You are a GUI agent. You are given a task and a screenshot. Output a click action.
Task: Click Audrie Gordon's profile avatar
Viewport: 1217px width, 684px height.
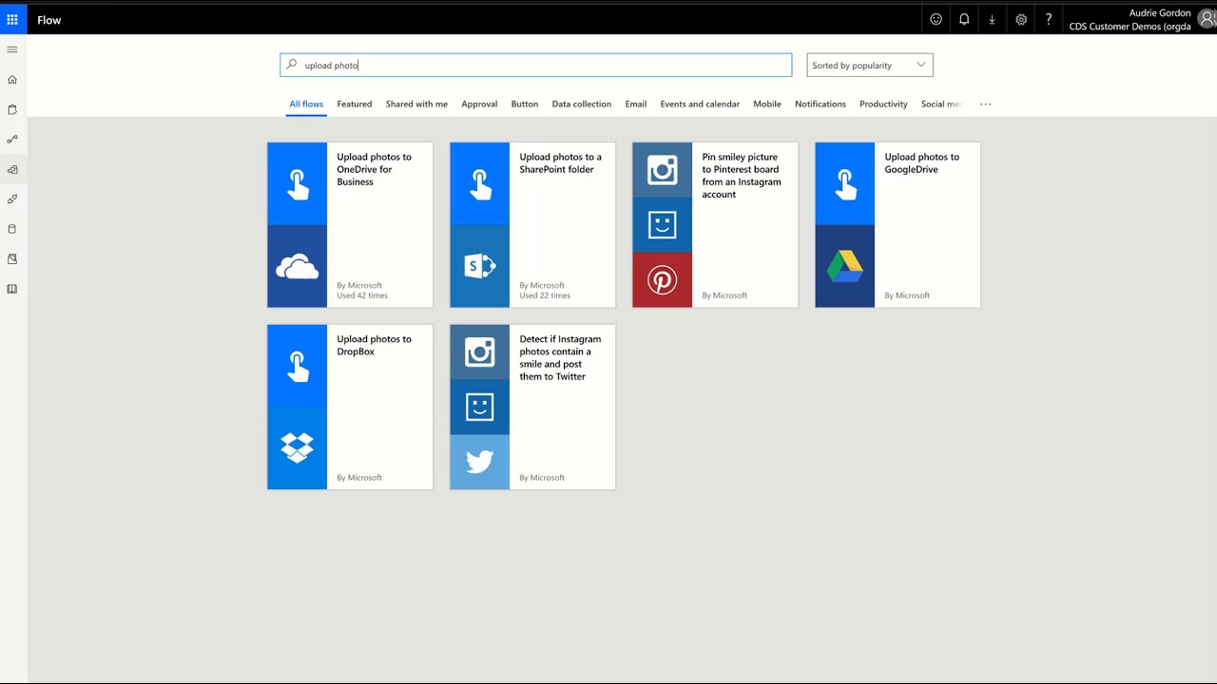(1207, 19)
